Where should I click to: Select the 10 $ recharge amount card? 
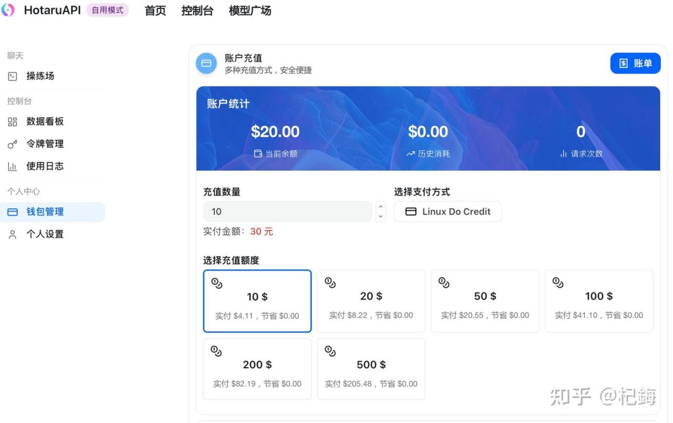(257, 301)
